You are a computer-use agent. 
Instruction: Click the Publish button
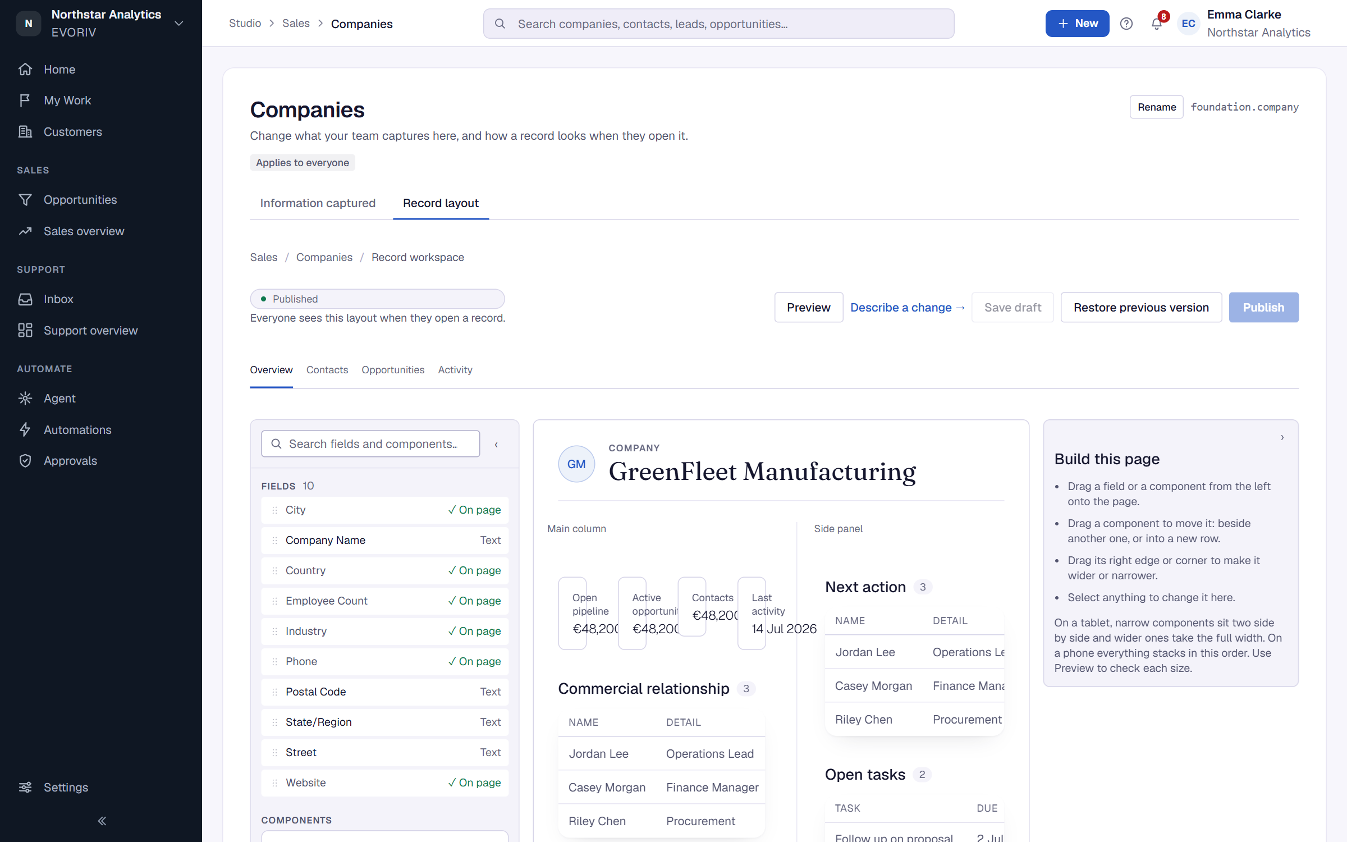(x=1263, y=308)
